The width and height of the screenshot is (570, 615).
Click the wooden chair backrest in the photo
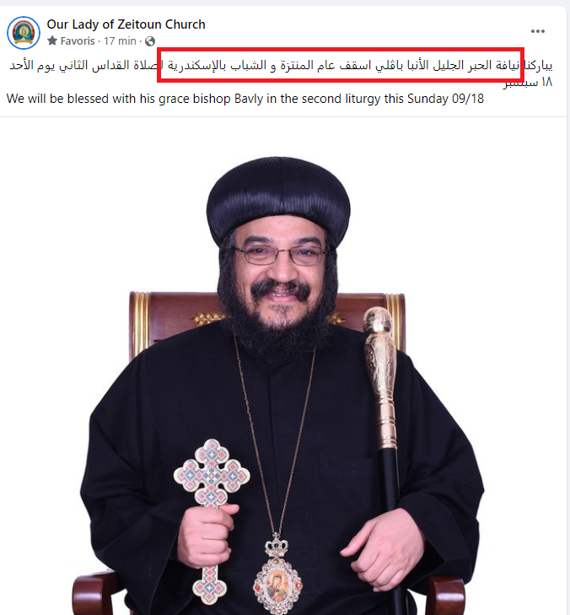click(x=266, y=318)
